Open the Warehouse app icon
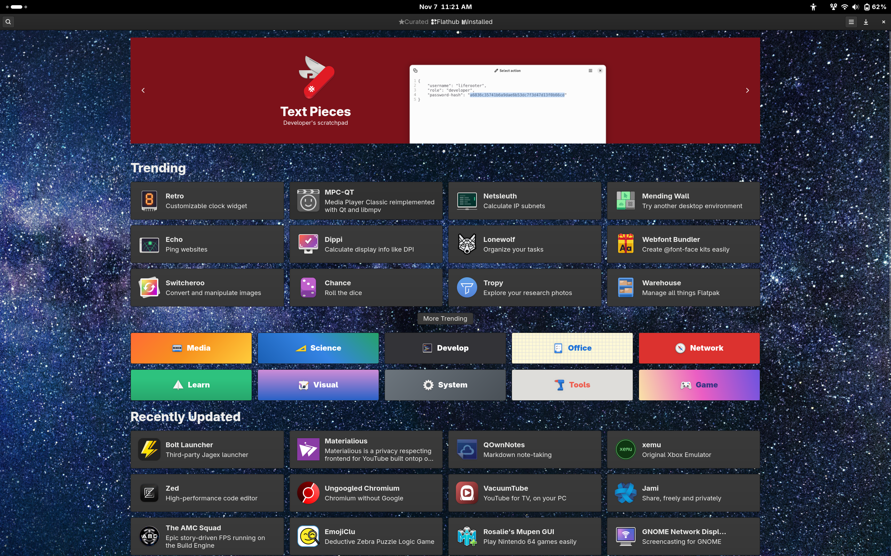The image size is (891, 556). (625, 288)
